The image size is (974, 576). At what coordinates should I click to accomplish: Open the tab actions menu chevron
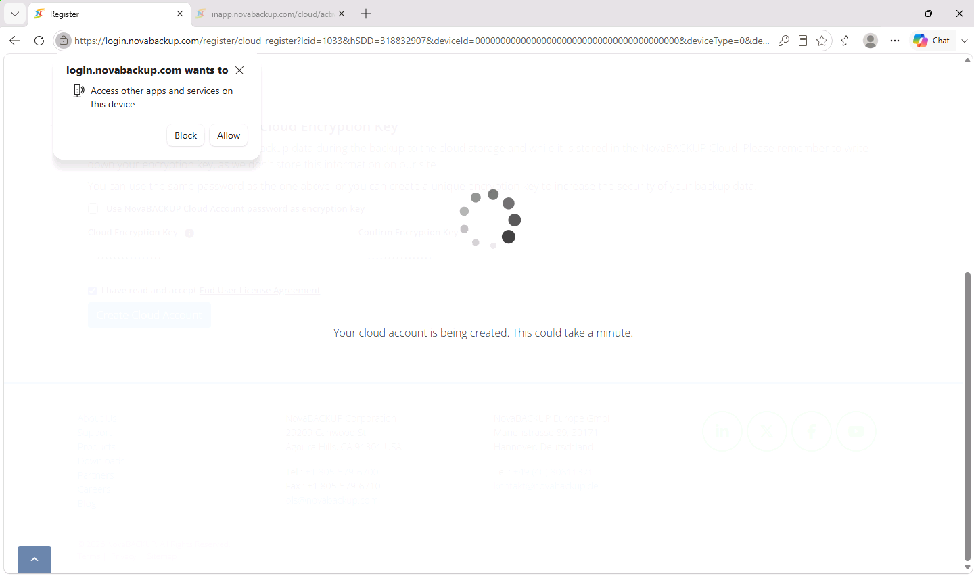point(14,14)
